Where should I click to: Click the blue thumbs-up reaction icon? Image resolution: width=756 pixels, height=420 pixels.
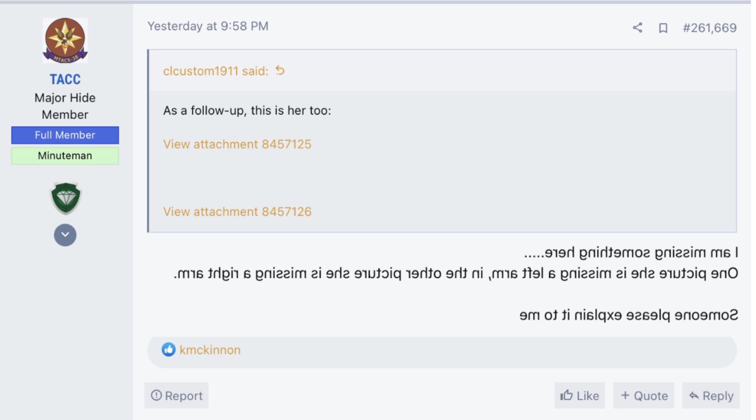(x=169, y=349)
